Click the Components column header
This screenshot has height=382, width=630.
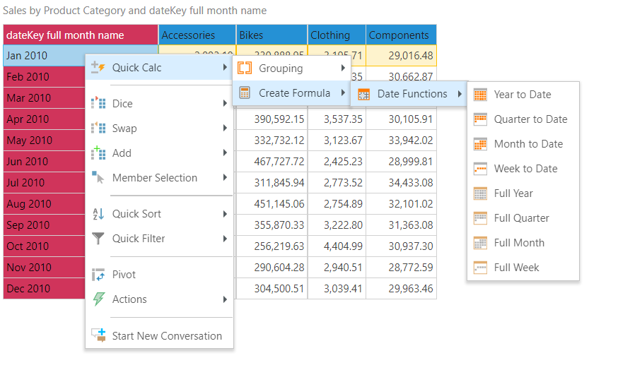tap(400, 35)
